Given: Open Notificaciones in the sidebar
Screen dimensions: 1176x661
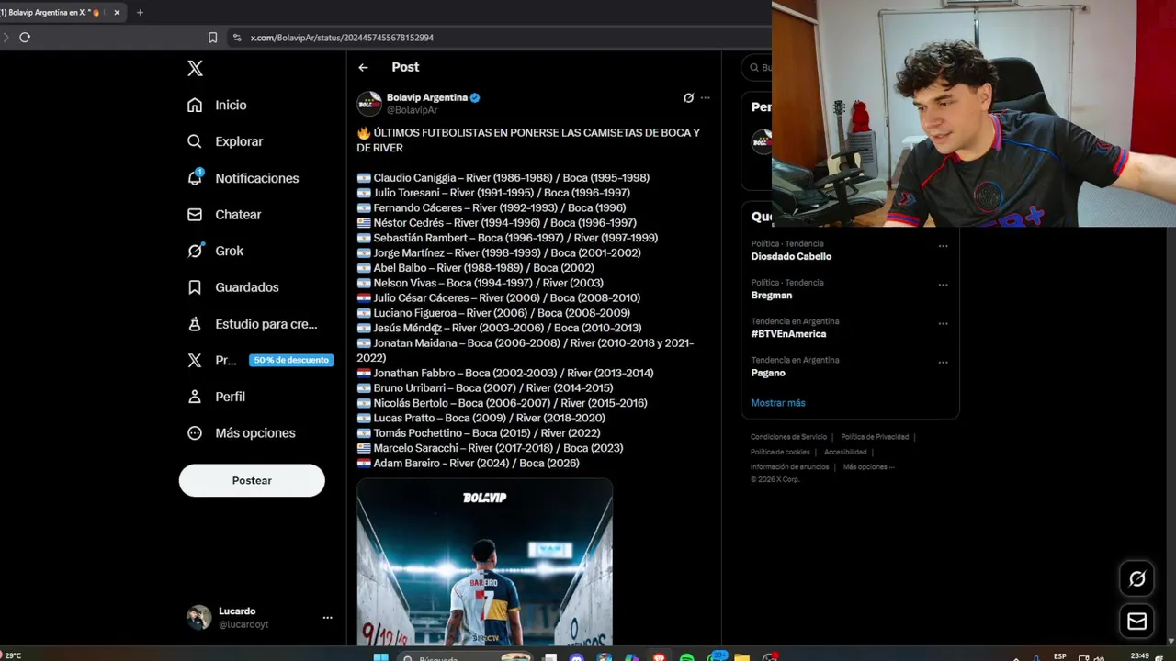Looking at the screenshot, I should tap(243, 178).
